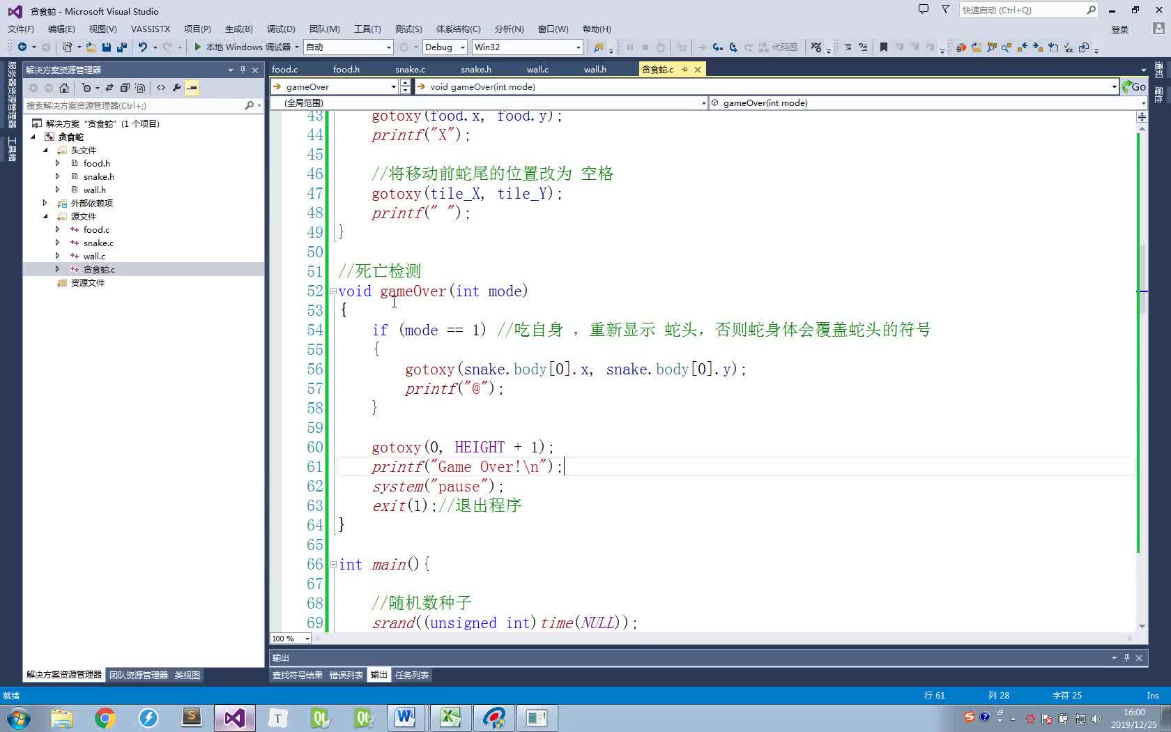Click the Save All icon
The image size is (1171, 732).
click(122, 47)
